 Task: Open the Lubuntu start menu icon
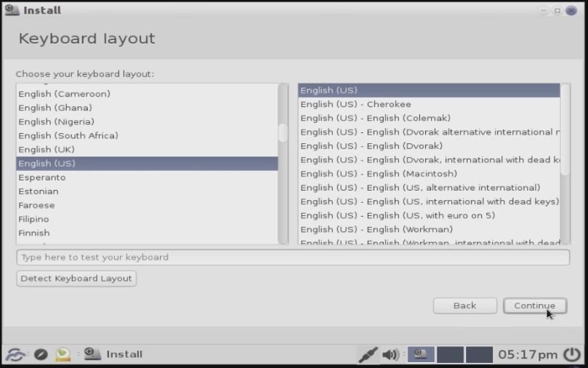pos(15,354)
